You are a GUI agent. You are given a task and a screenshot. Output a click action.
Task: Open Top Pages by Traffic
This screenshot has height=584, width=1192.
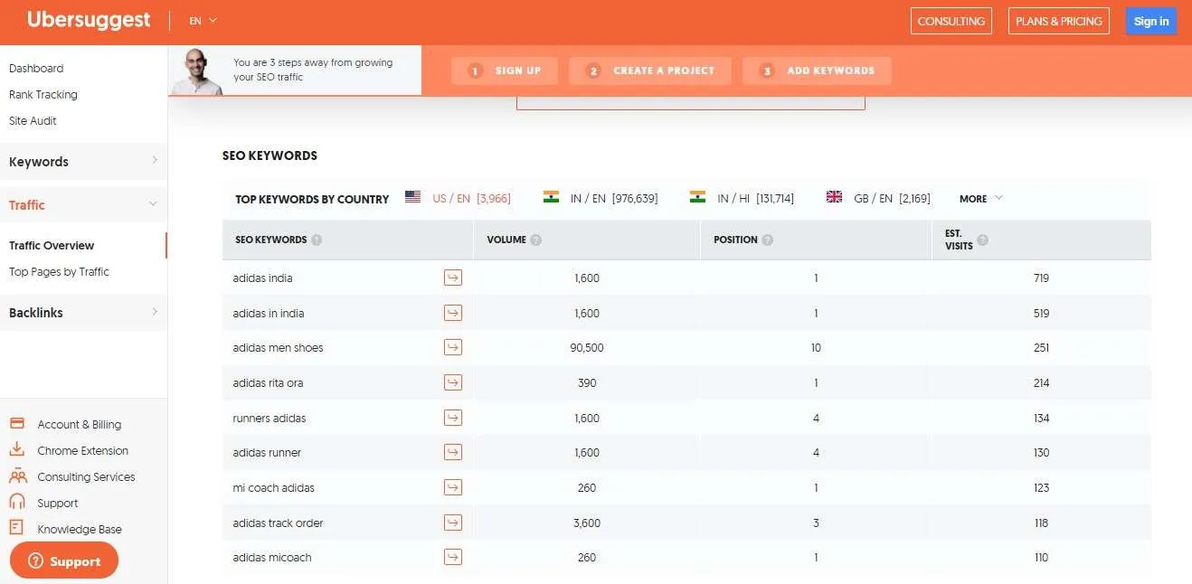click(x=59, y=271)
